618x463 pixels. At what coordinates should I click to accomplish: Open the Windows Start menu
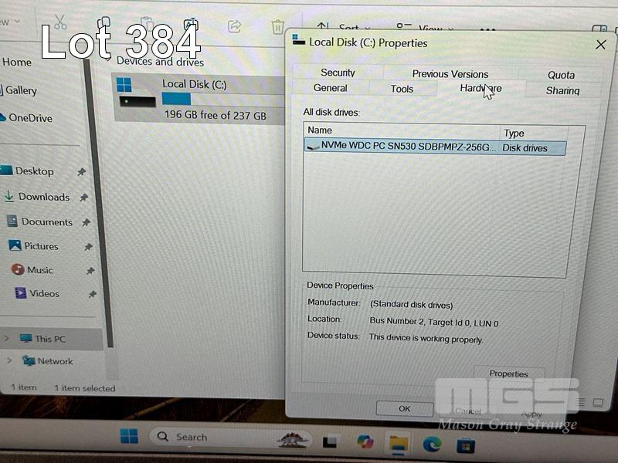point(129,437)
